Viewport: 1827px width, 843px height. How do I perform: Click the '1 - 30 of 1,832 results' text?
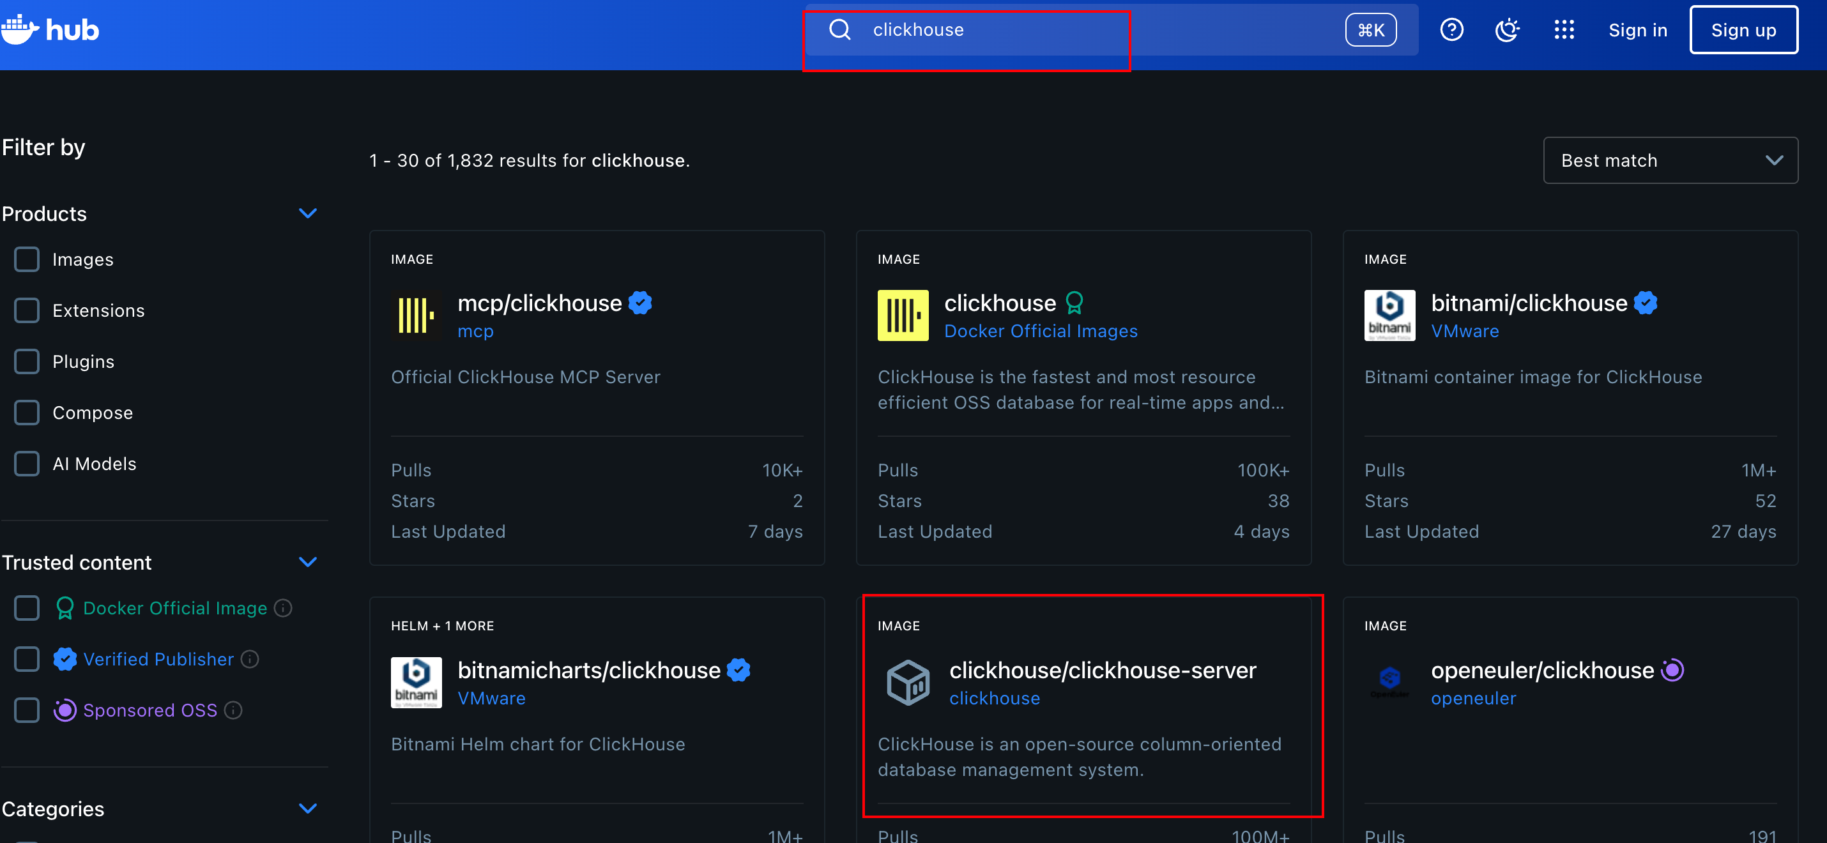529,160
